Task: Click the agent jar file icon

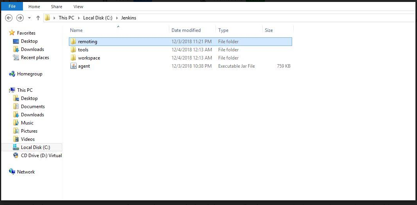Action: [x=74, y=66]
